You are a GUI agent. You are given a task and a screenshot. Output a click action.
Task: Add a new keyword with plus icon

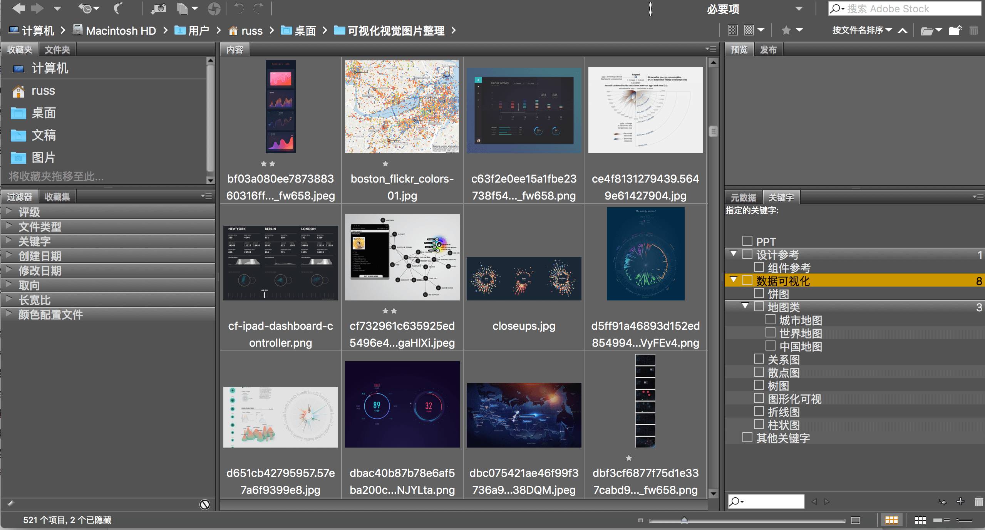point(960,501)
